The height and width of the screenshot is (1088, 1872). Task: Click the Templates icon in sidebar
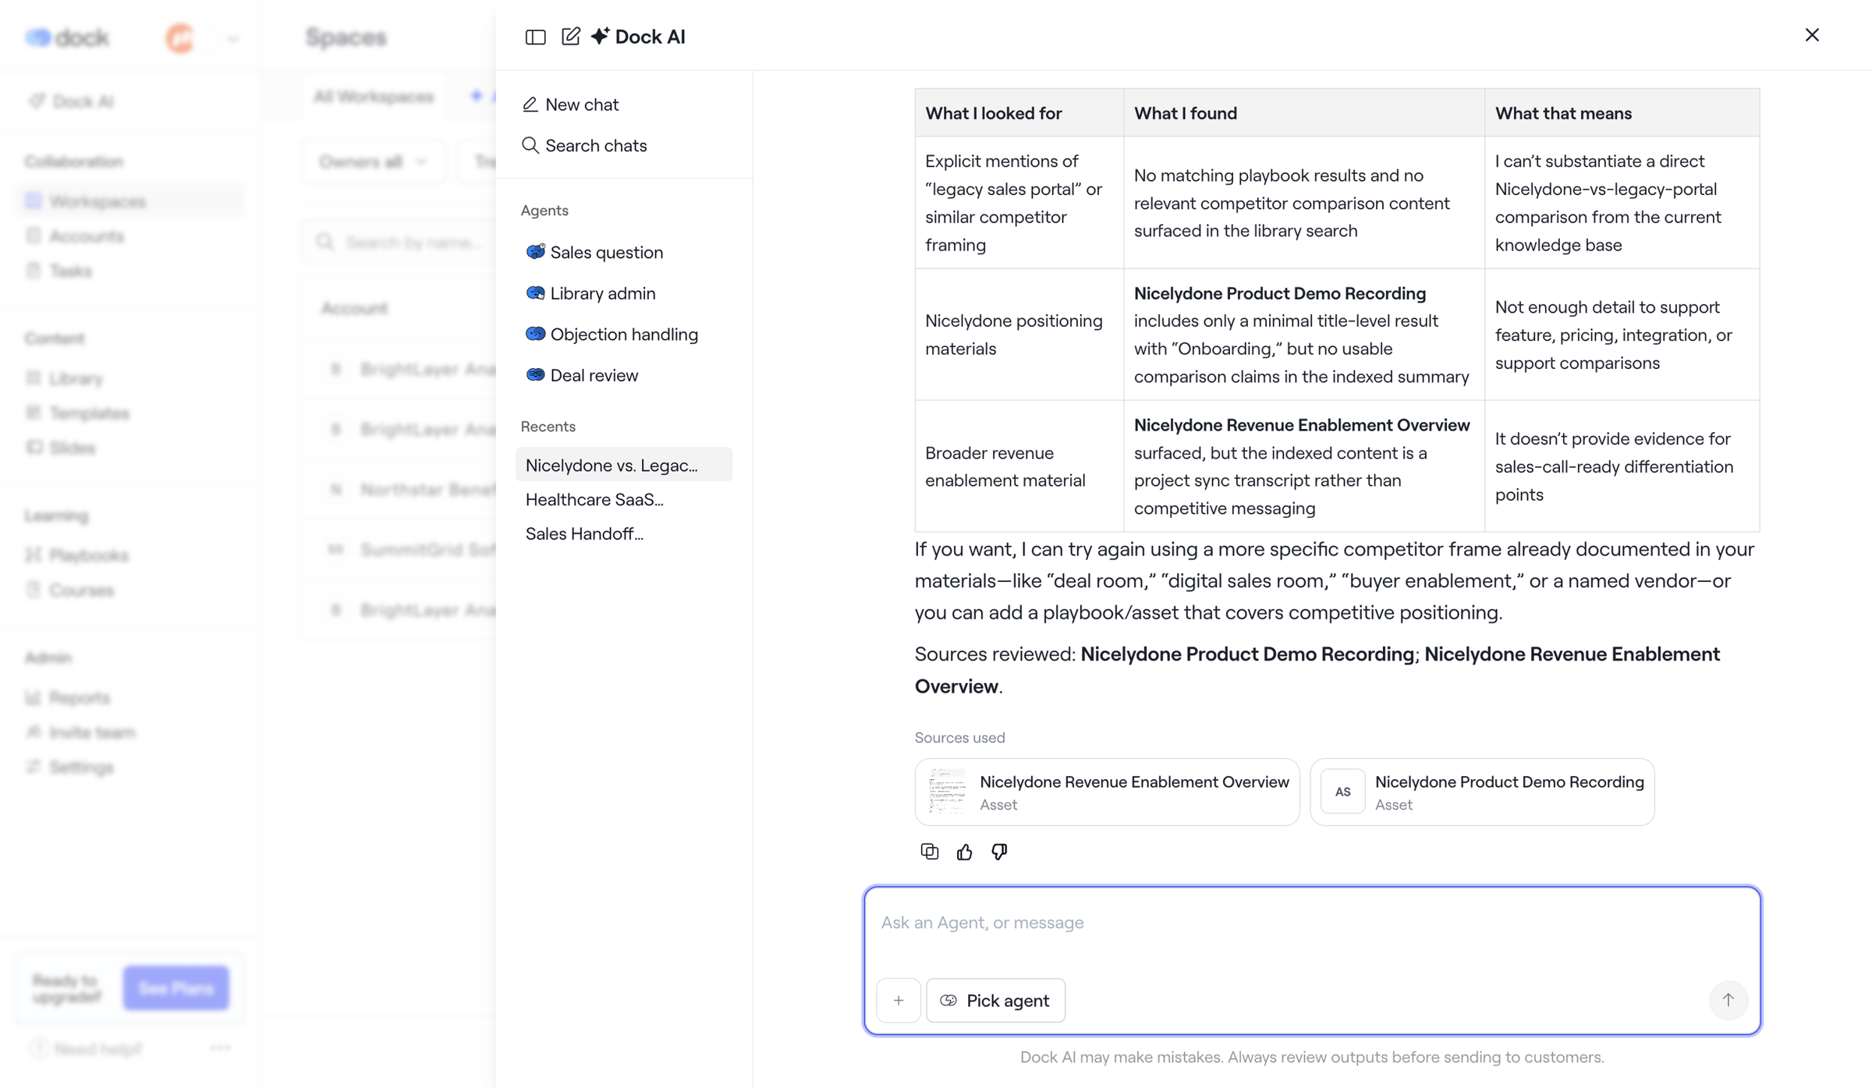34,413
